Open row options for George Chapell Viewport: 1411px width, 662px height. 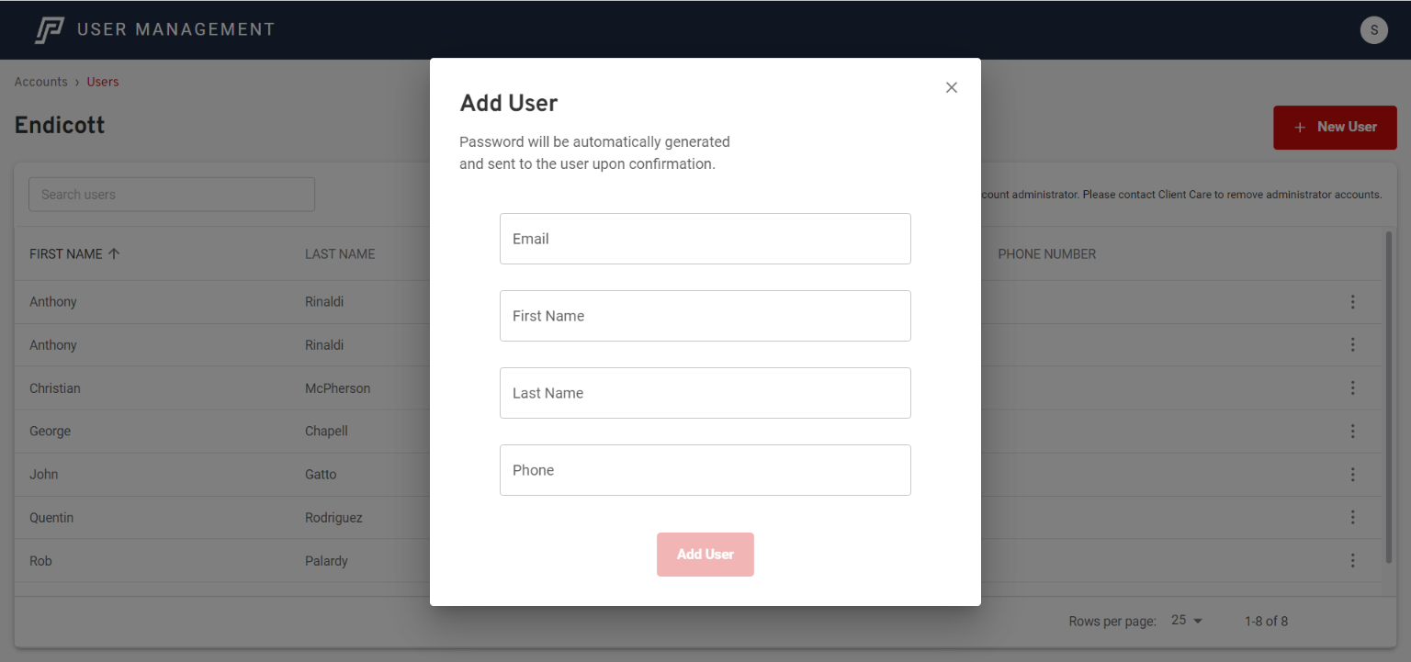coord(1352,432)
